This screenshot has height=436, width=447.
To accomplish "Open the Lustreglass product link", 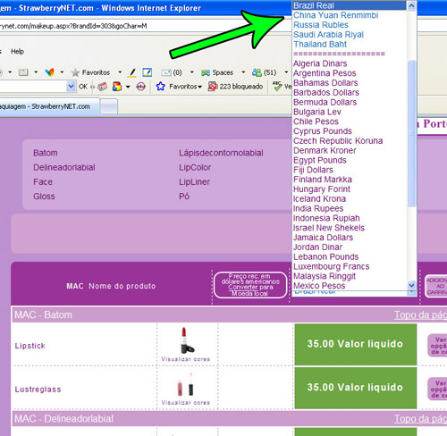I will 38,390.
